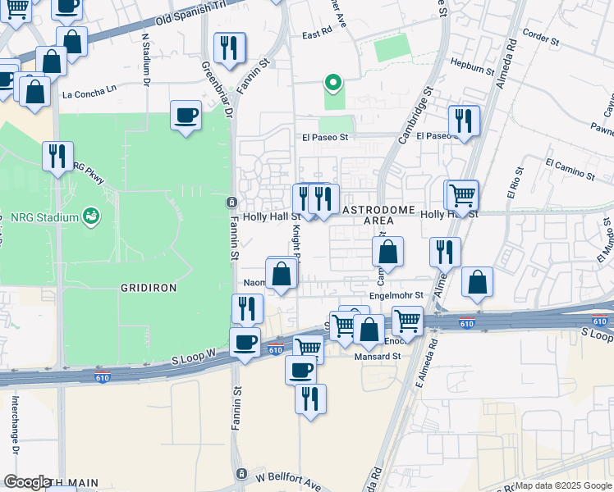614x492 pixels.
Task: Select the shopping bag marker just under Old Spanish Trl
Action: (x=72, y=44)
